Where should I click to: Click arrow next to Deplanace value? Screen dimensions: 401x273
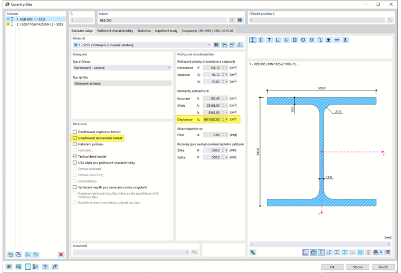(x=226, y=119)
